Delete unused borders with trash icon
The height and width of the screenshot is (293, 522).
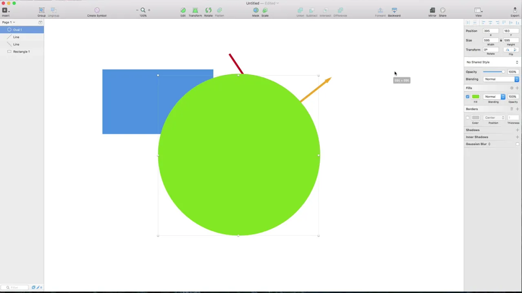[x=512, y=109]
